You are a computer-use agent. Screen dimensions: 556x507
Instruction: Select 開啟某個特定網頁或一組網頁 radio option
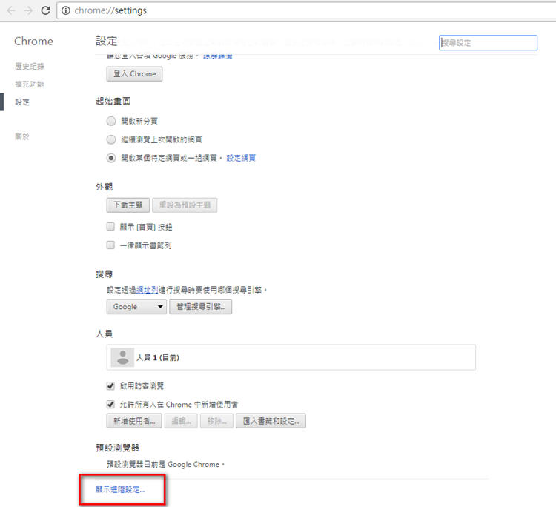111,158
